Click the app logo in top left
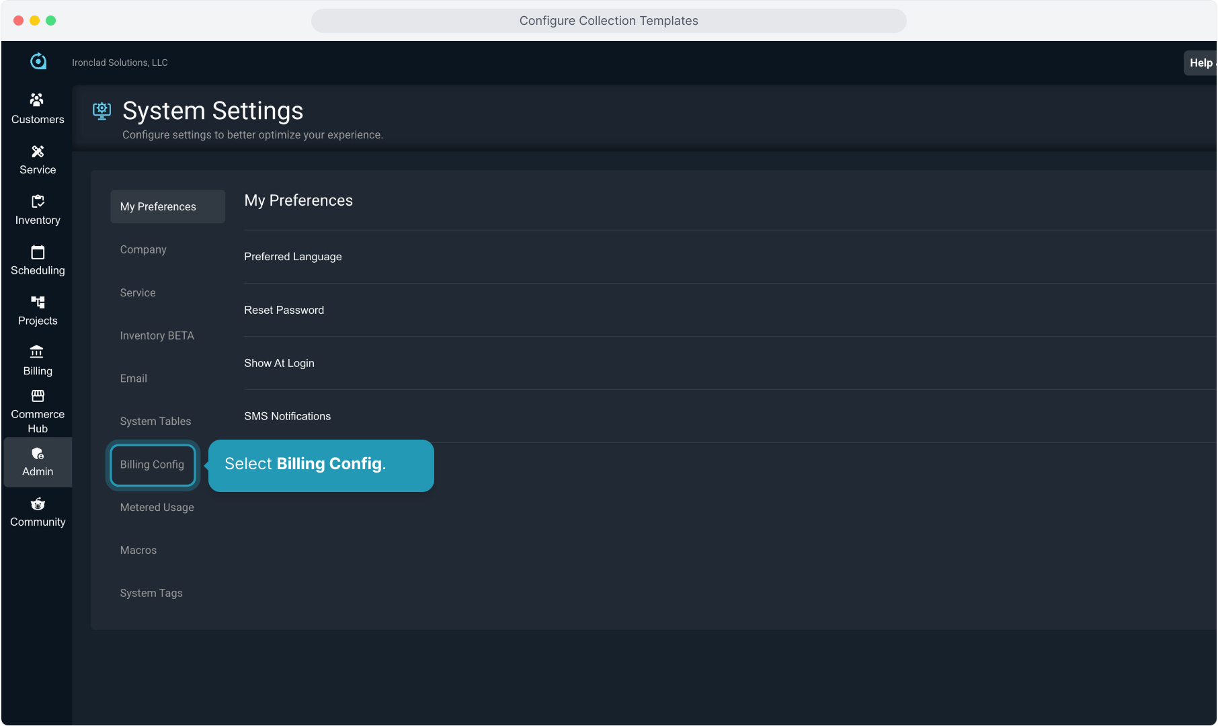The height and width of the screenshot is (726, 1218). click(38, 61)
